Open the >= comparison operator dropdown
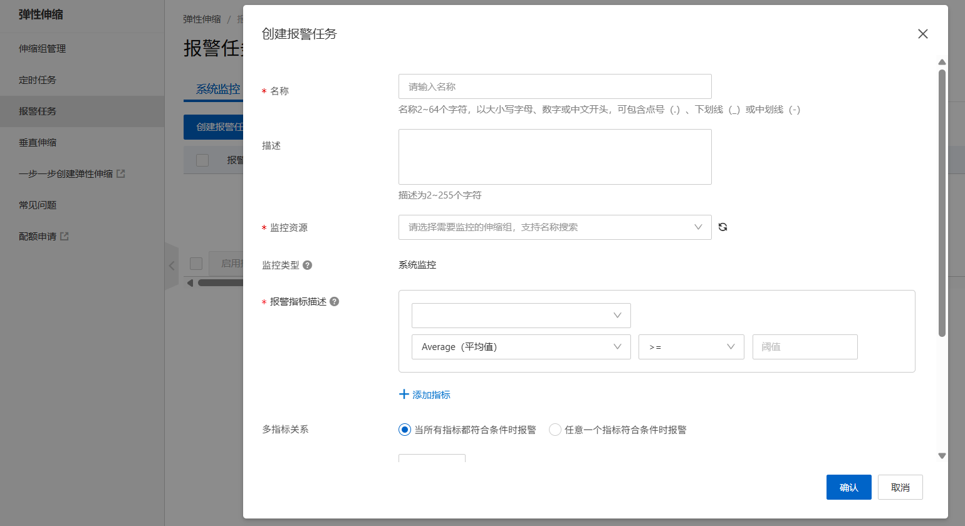 click(691, 347)
